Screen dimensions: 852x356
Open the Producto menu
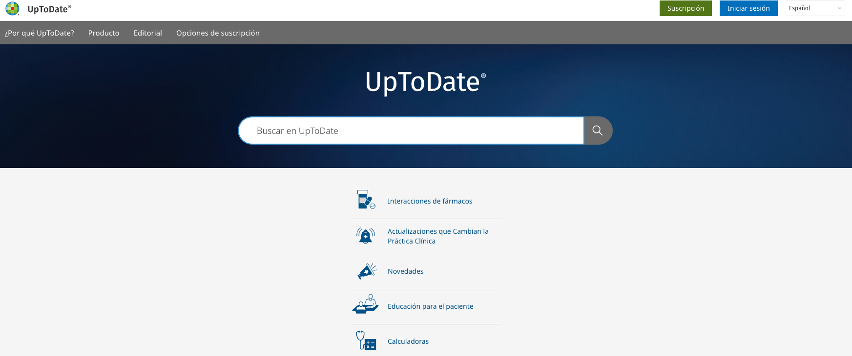(x=104, y=33)
